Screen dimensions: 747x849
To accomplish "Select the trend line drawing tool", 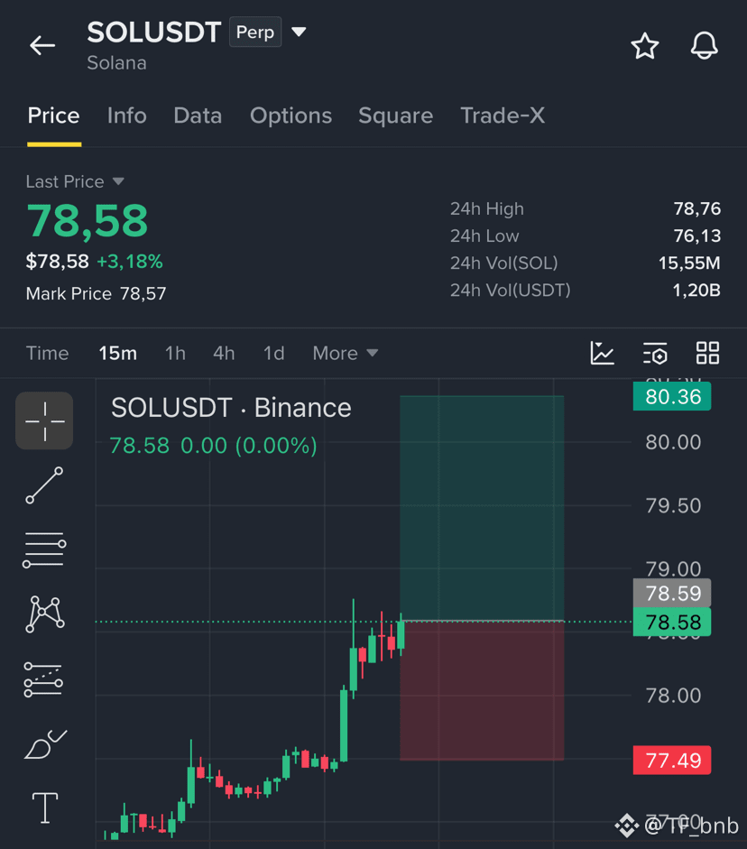I will 44,485.
